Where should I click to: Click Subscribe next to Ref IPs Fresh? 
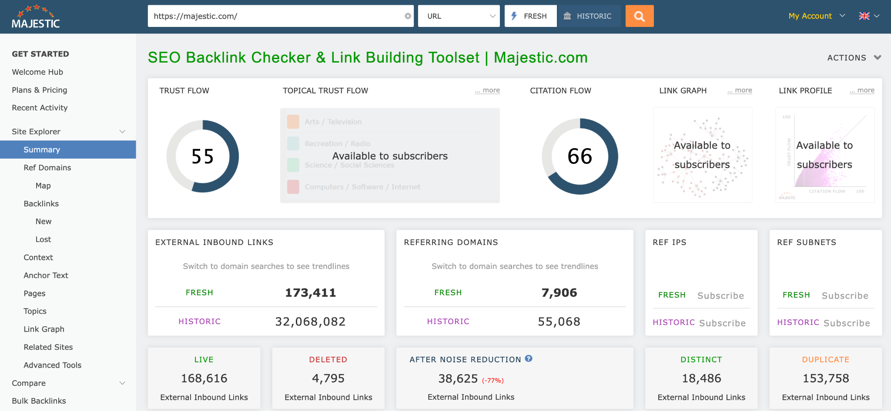[720, 296]
